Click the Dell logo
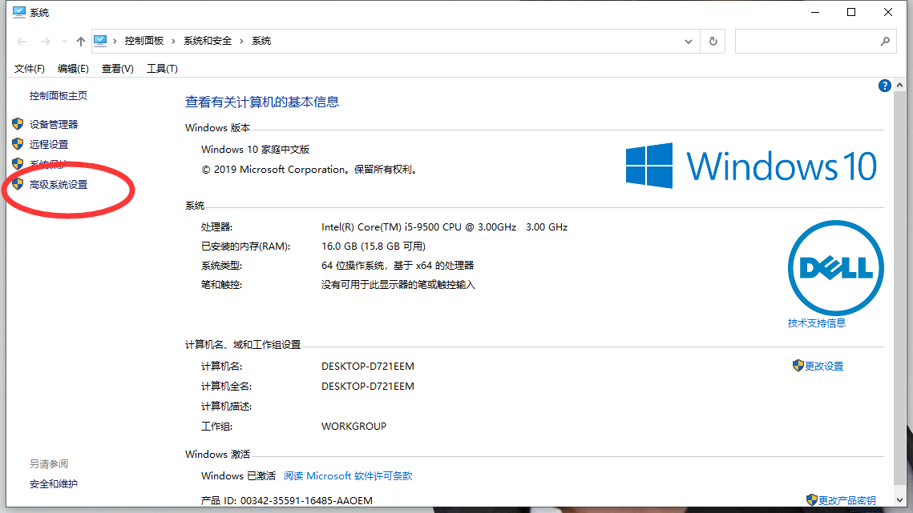The width and height of the screenshot is (913, 513). click(835, 267)
